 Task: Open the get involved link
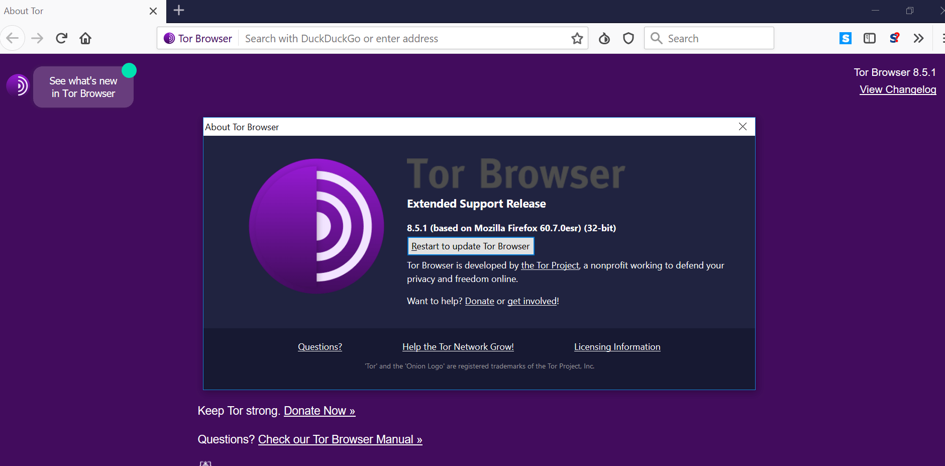(x=532, y=301)
